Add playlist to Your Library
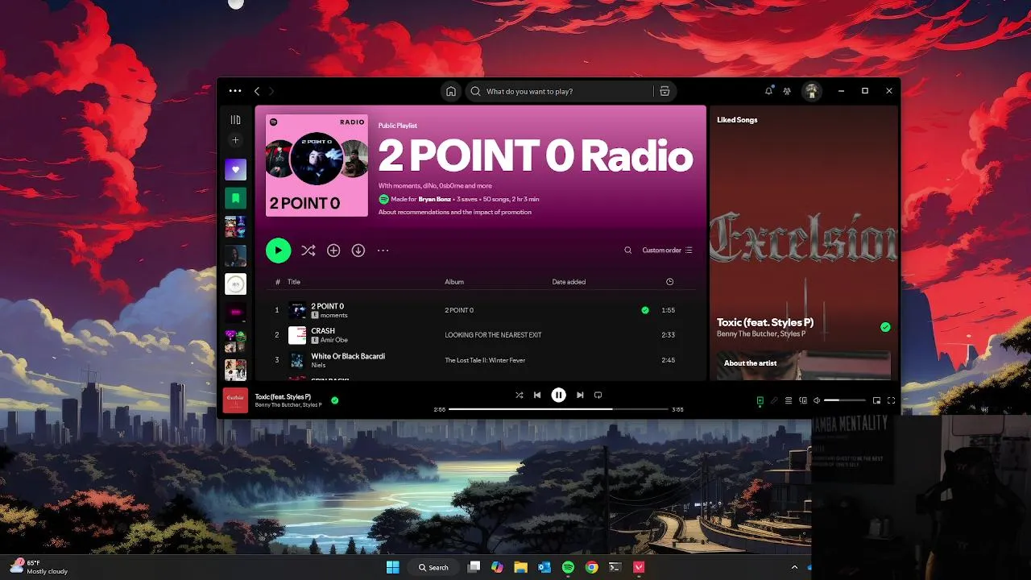This screenshot has width=1031, height=580. [x=333, y=251]
